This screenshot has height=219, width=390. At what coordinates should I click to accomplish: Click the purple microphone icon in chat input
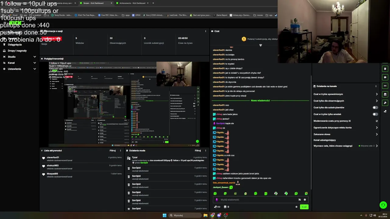[217, 200]
